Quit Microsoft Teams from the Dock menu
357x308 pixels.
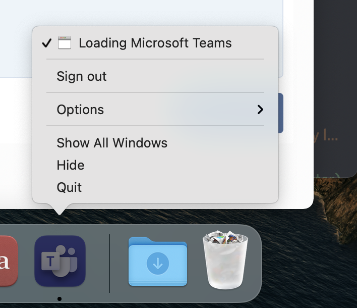point(155,187)
